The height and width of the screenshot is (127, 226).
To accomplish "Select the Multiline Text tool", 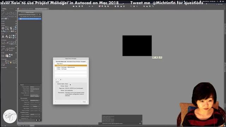I will click(3, 37).
